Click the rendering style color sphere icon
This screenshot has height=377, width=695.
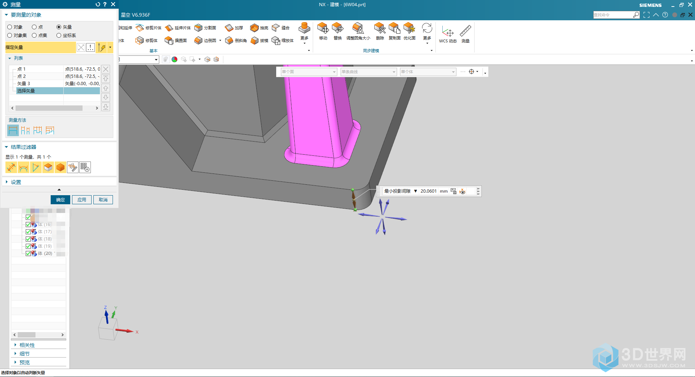(174, 59)
